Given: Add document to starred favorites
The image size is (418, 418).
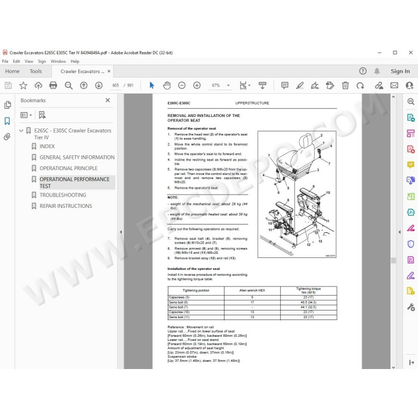Looking at the screenshot, I should coord(23,85).
